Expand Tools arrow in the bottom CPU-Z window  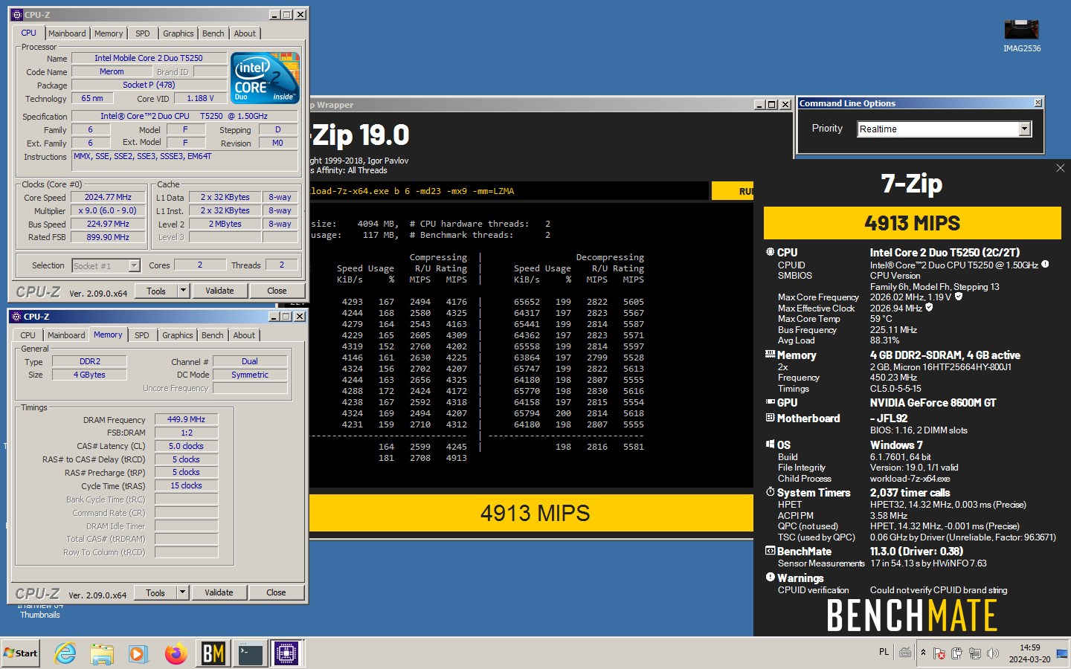click(182, 592)
